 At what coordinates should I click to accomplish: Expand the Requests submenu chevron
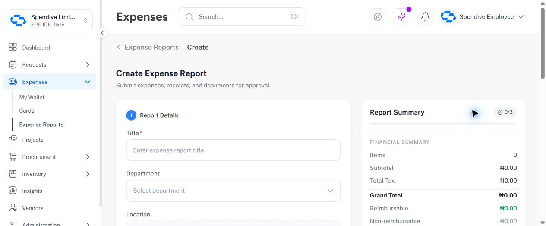tap(88, 64)
